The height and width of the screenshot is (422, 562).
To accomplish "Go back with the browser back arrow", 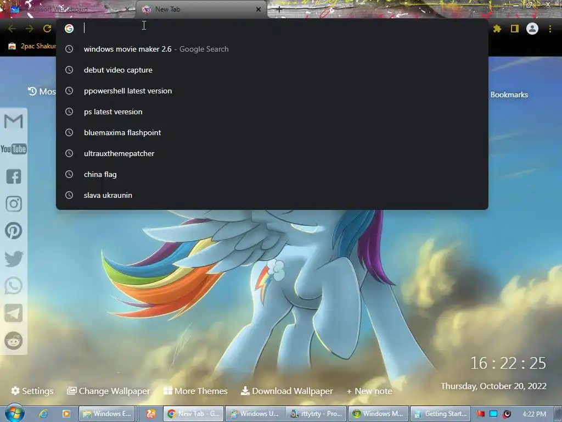I will click(12, 29).
